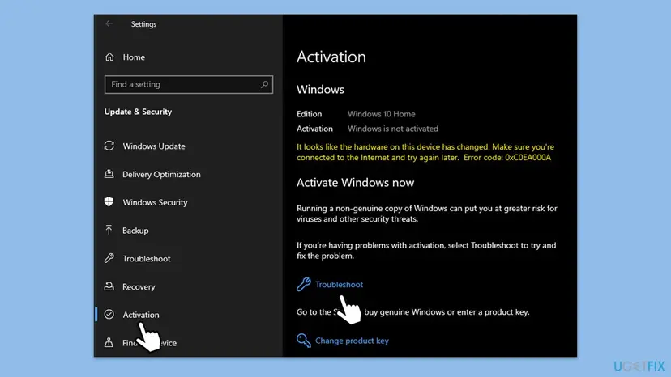671x377 pixels.
Task: Click the sidebar Troubleshoot wrench icon
Action: click(109, 258)
